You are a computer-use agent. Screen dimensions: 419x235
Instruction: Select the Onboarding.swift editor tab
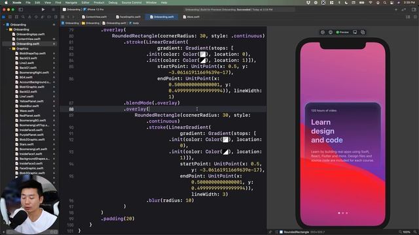162,17
